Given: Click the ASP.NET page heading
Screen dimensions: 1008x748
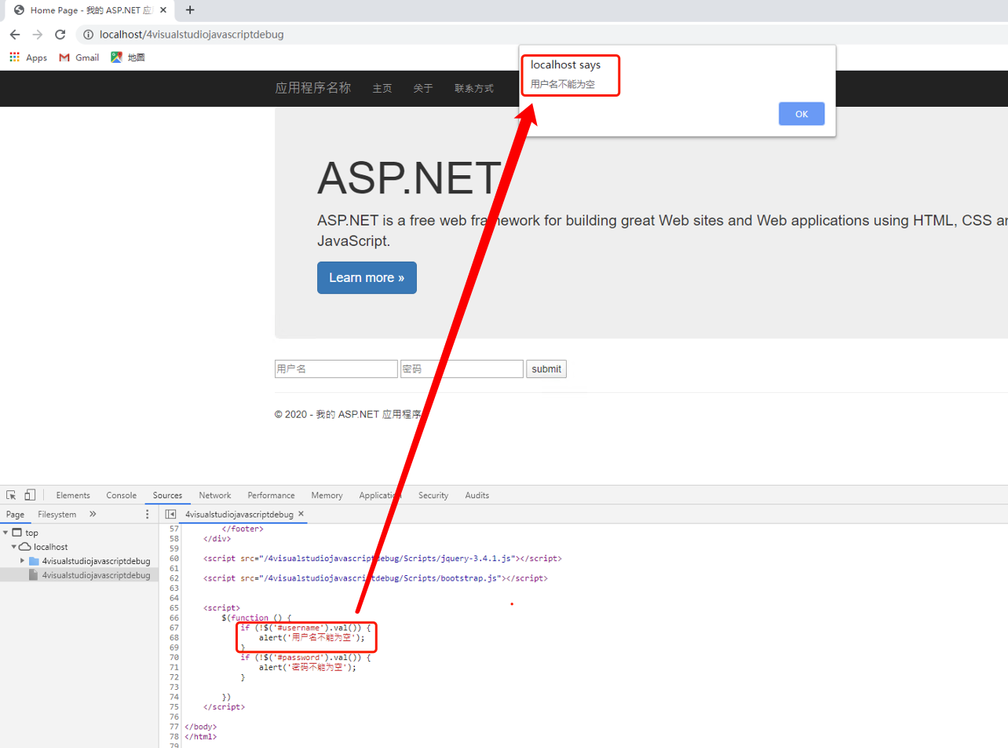Looking at the screenshot, I should pos(409,178).
